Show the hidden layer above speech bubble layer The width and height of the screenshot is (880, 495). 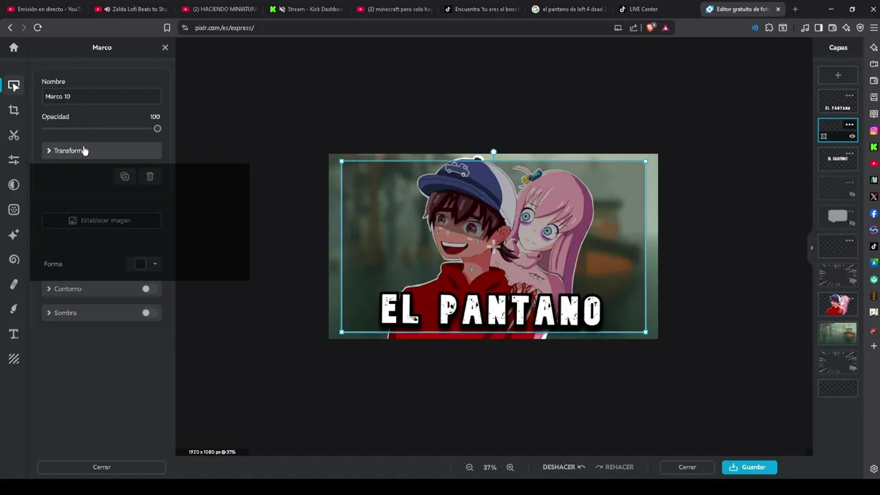click(852, 195)
